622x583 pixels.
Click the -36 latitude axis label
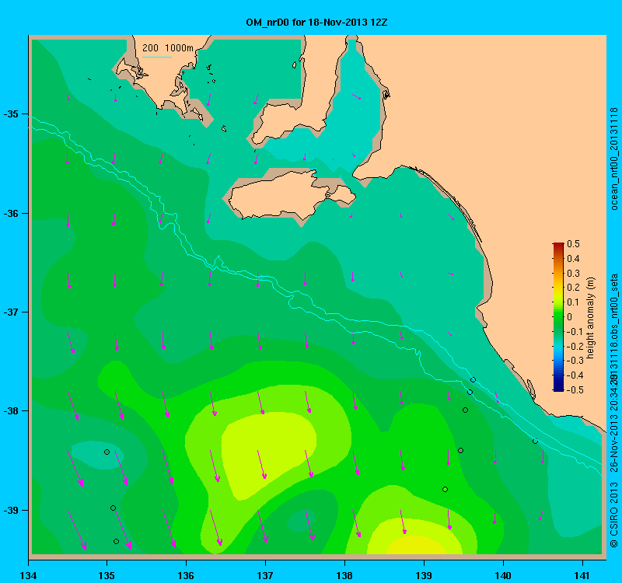pos(11,213)
